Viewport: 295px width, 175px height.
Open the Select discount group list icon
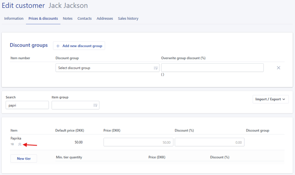coord(155,68)
